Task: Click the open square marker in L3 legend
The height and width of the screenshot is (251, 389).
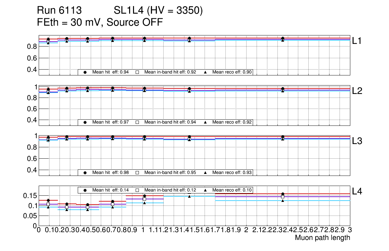Action: pyautogui.click(x=137, y=173)
